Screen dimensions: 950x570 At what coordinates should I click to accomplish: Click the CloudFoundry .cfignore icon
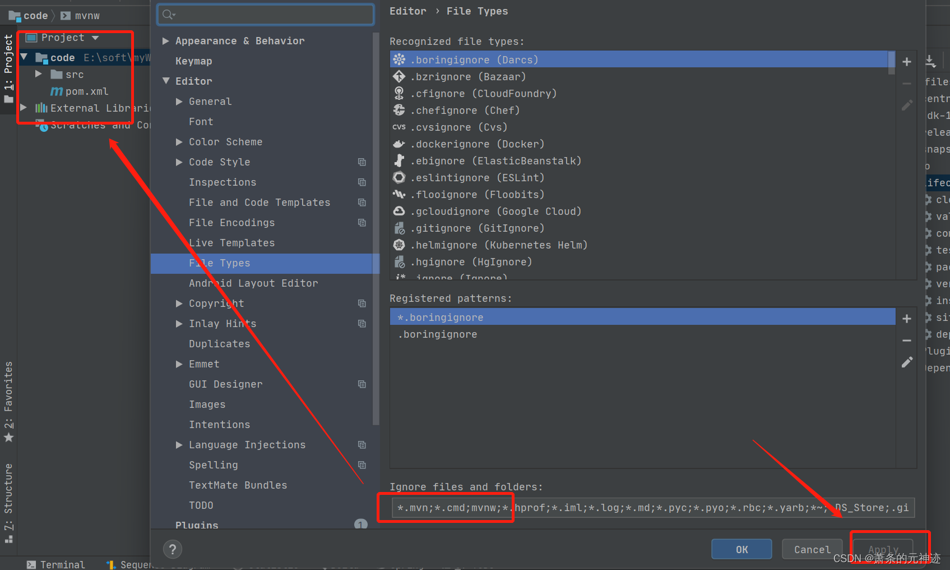tap(399, 93)
